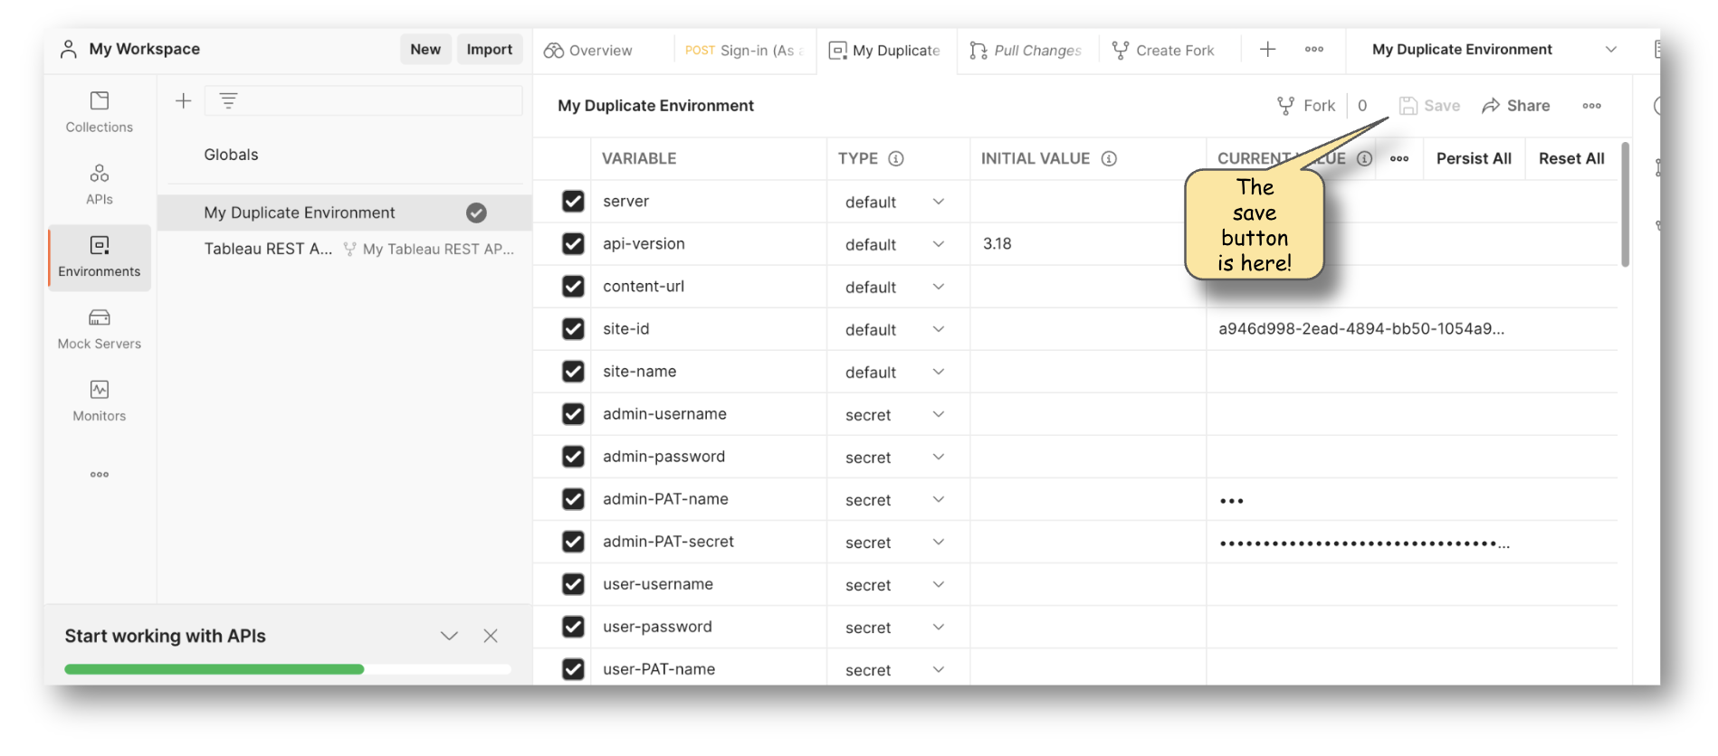Open environment more actions ellipsis near Share
The width and height of the screenshot is (1718, 756).
click(x=1591, y=106)
